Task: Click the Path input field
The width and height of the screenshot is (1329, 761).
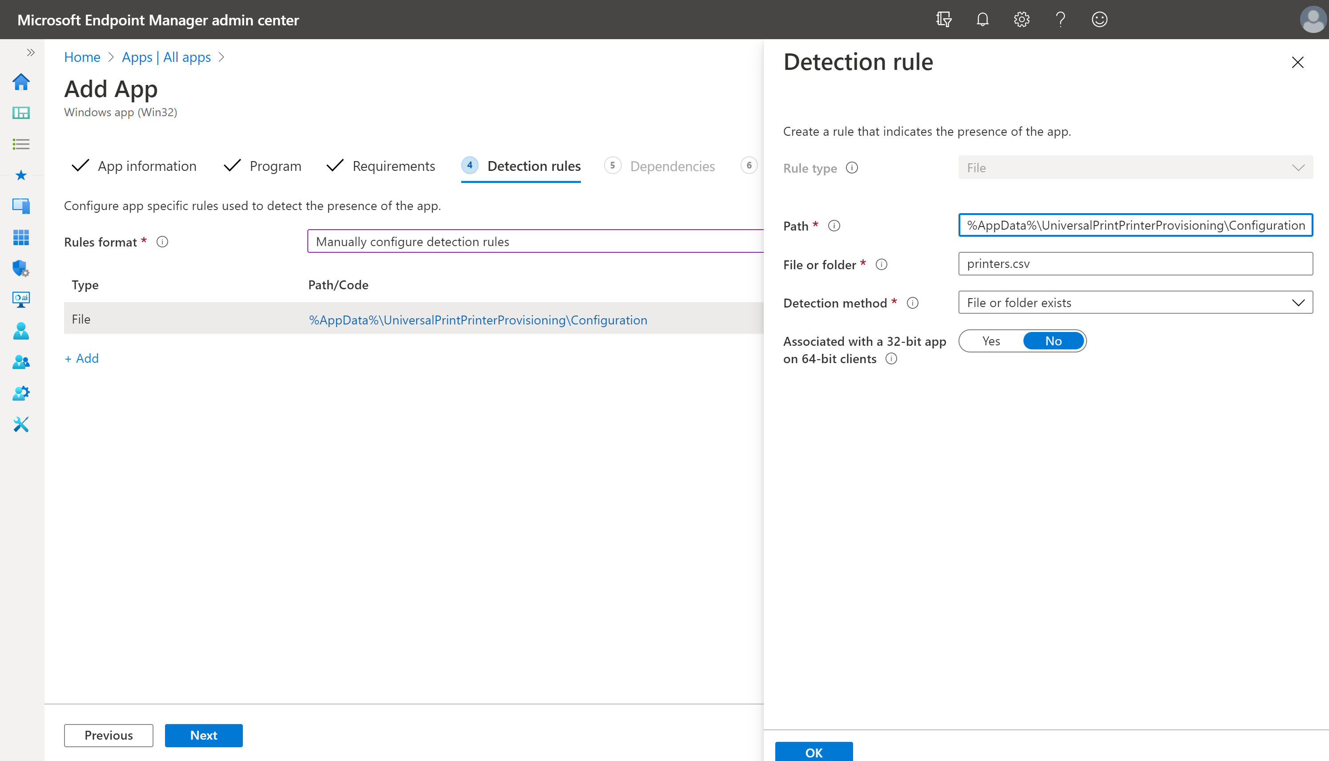Action: coord(1135,225)
